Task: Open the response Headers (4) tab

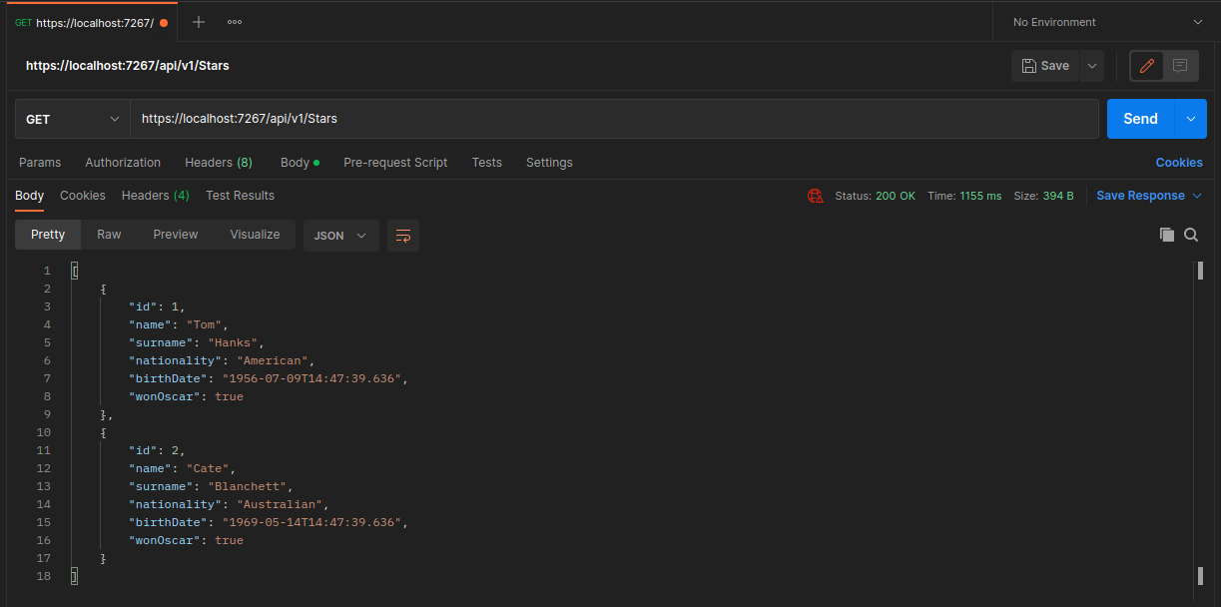Action: [x=156, y=196]
